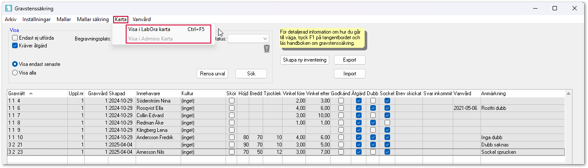Viewport: 588px width, 168px height.
Task: Click the Sök button
Action: (x=251, y=74)
